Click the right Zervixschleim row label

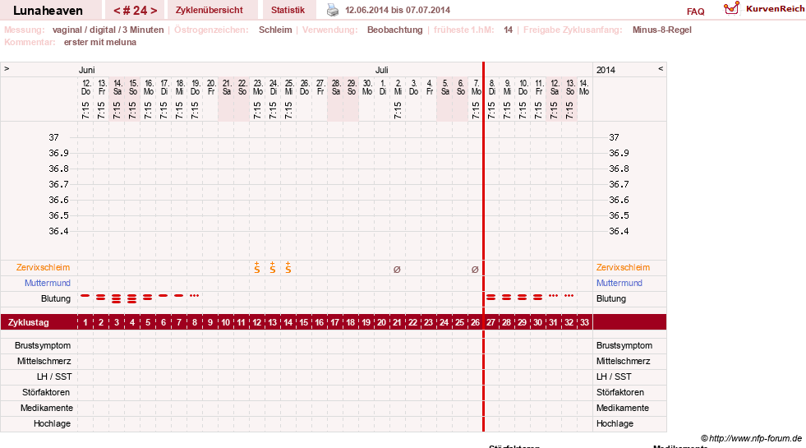click(x=623, y=267)
